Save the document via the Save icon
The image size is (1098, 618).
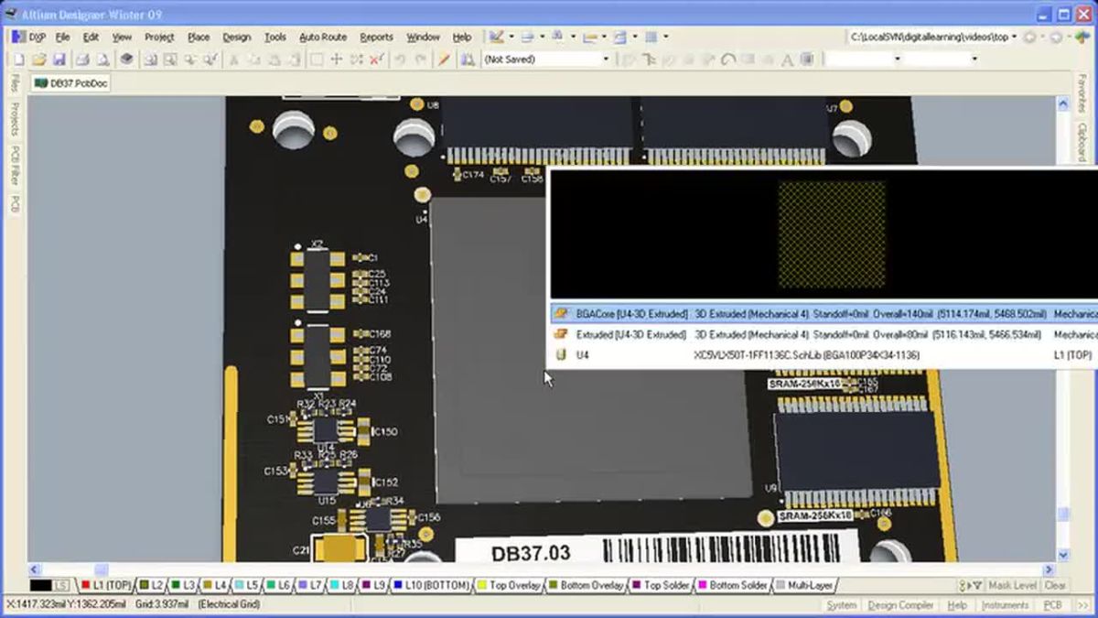[60, 60]
